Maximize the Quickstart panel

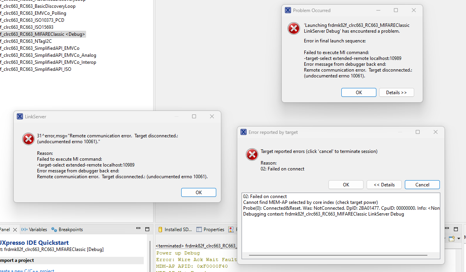(147, 229)
